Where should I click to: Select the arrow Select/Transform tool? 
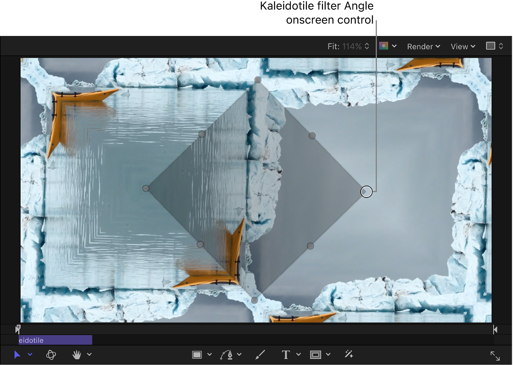click(x=17, y=355)
